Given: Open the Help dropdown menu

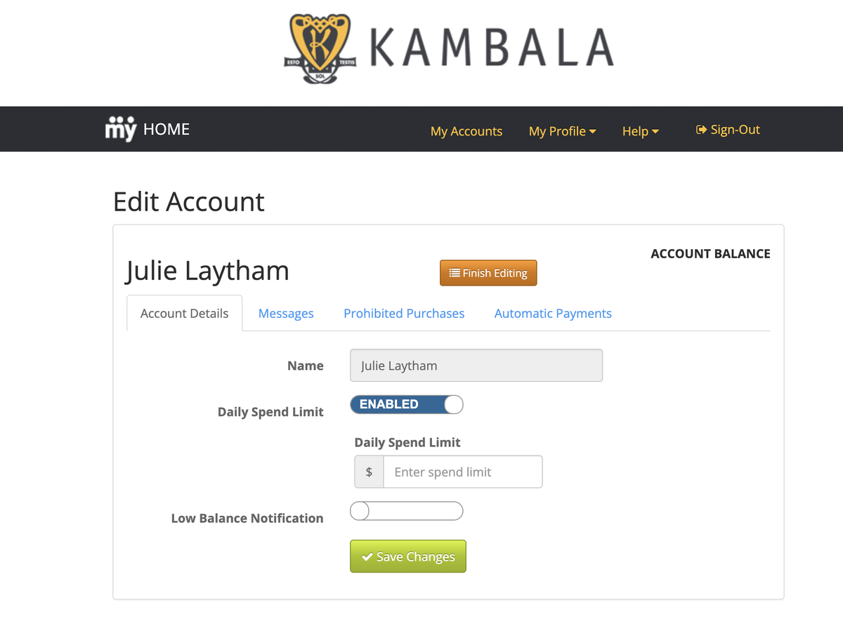Looking at the screenshot, I should [640, 131].
